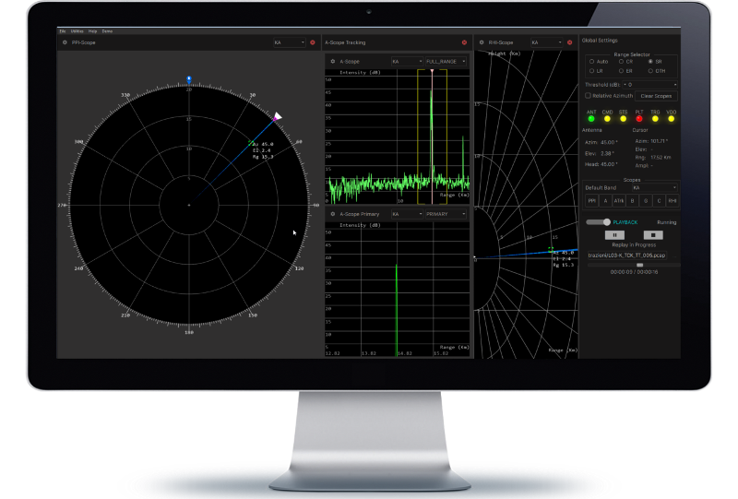Click the B scope button
Image resolution: width=738 pixels, height=499 pixels.
(x=632, y=201)
